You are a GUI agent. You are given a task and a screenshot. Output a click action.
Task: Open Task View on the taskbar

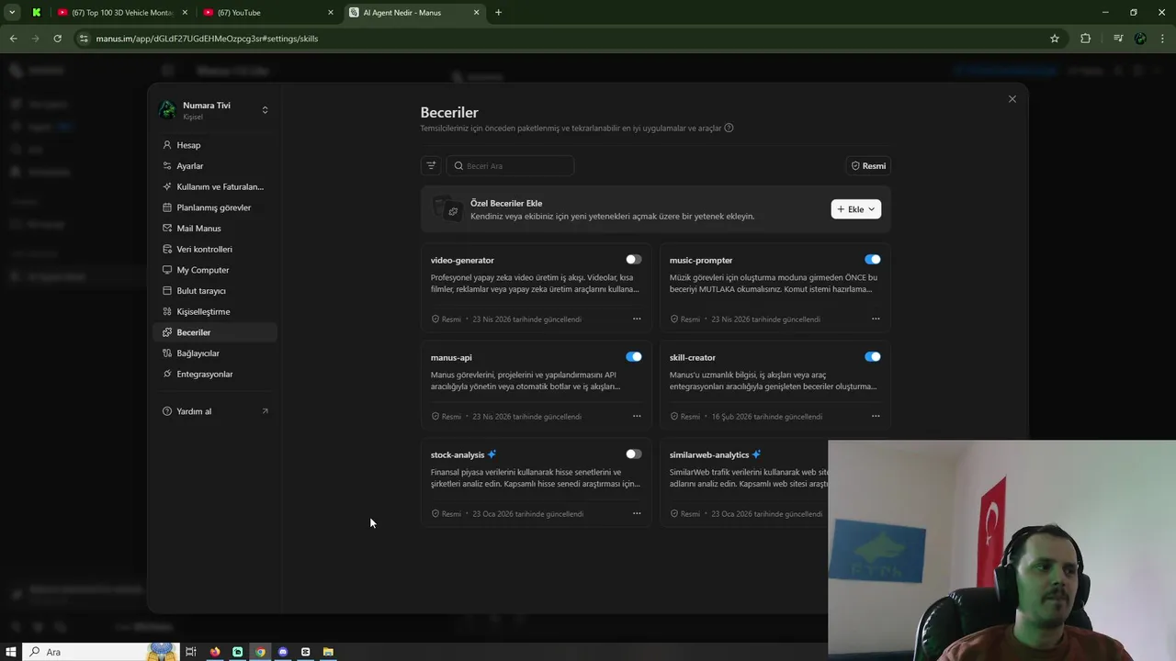pos(191,652)
